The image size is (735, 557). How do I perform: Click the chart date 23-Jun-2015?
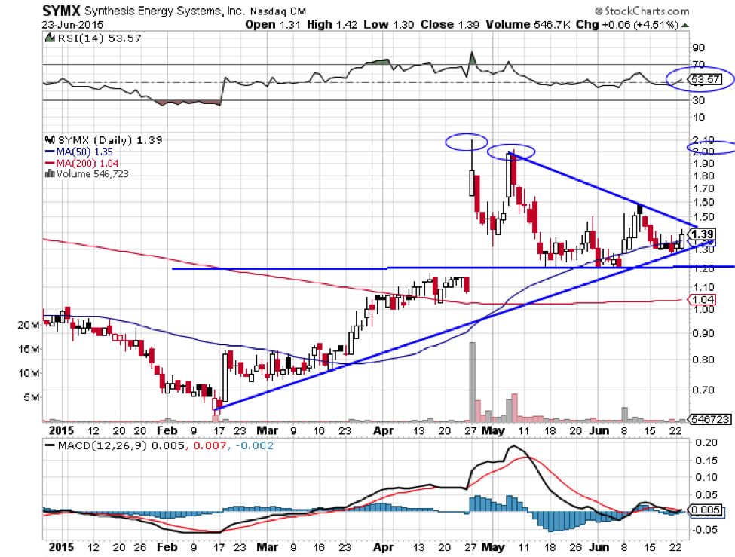72,24
